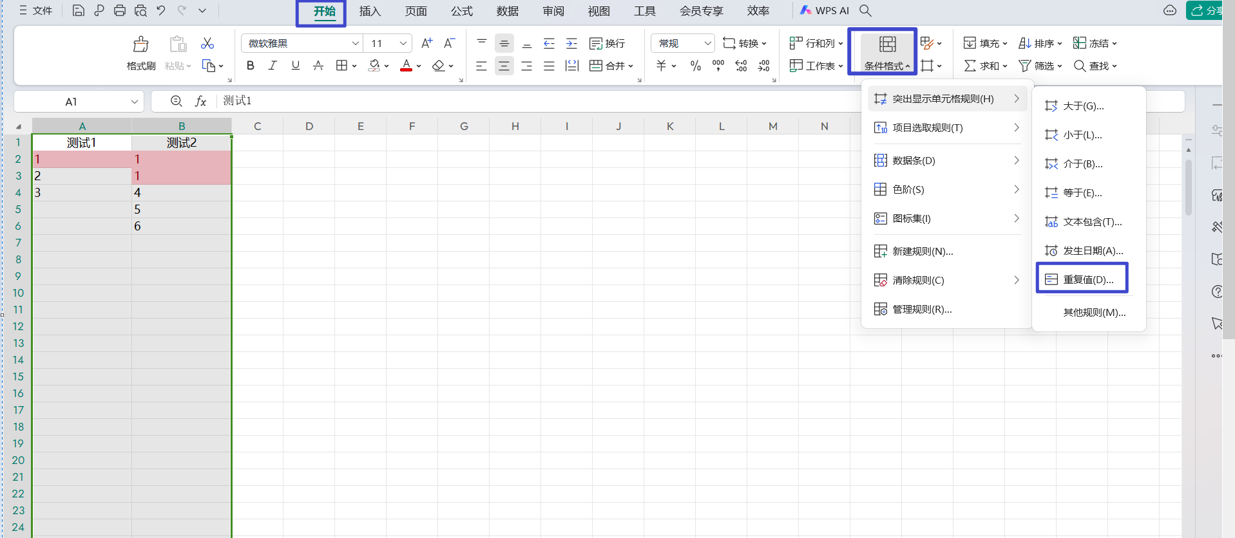Switch to the Insert (插入) tab

coord(370,11)
